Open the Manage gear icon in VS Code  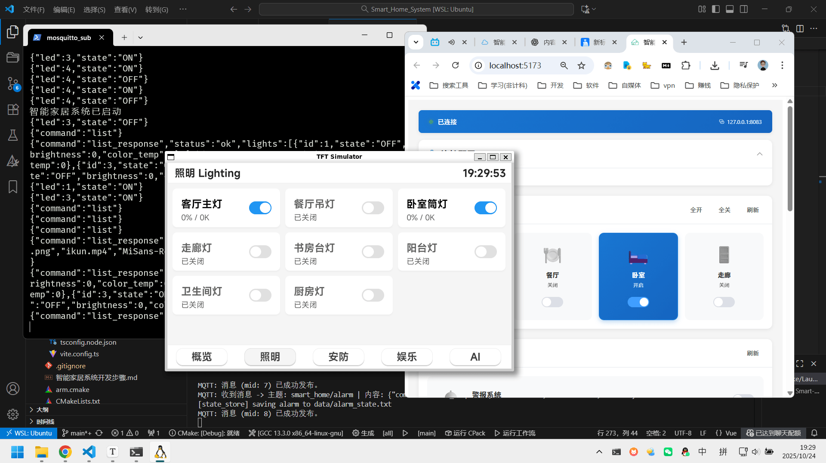click(x=13, y=414)
